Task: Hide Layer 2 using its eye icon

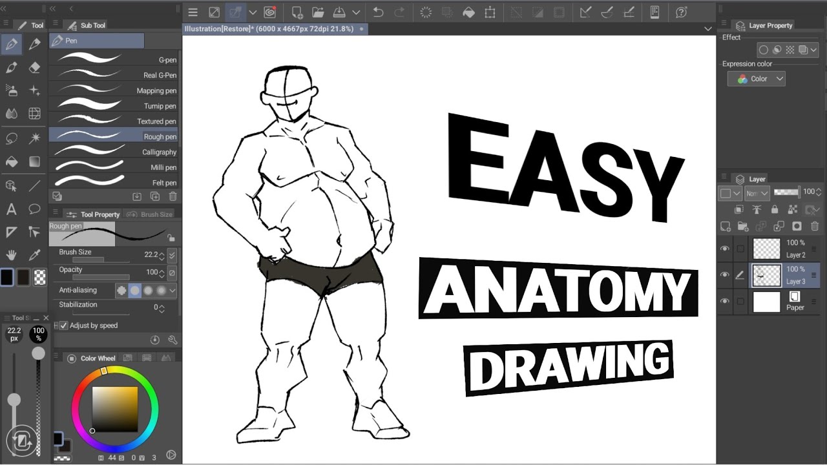Action: [x=725, y=249]
